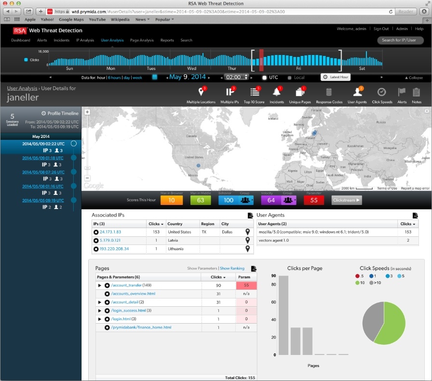Image resolution: width=432 pixels, height=381 pixels.
Task: Click the Latest Hour button
Action: pos(336,77)
